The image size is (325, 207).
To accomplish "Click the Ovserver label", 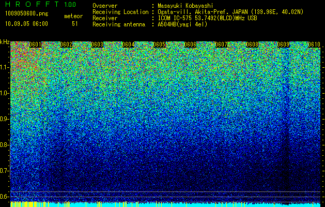I will point(105,6).
